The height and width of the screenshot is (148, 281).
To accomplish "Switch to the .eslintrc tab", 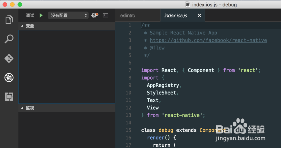I will pos(127,16).
